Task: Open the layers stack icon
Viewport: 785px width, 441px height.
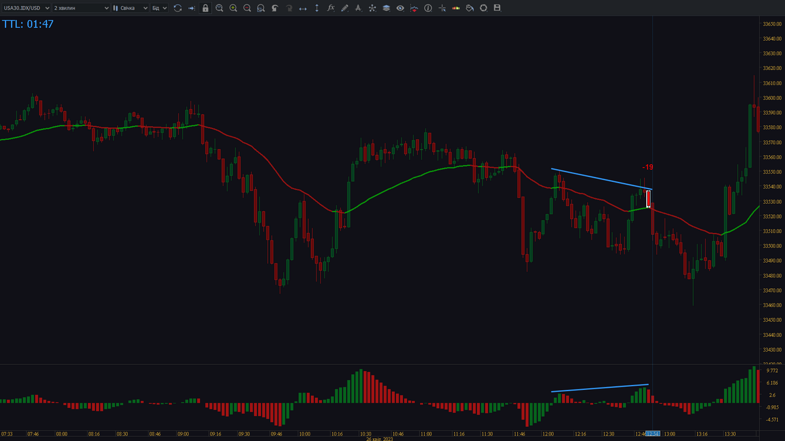Action: pyautogui.click(x=386, y=8)
